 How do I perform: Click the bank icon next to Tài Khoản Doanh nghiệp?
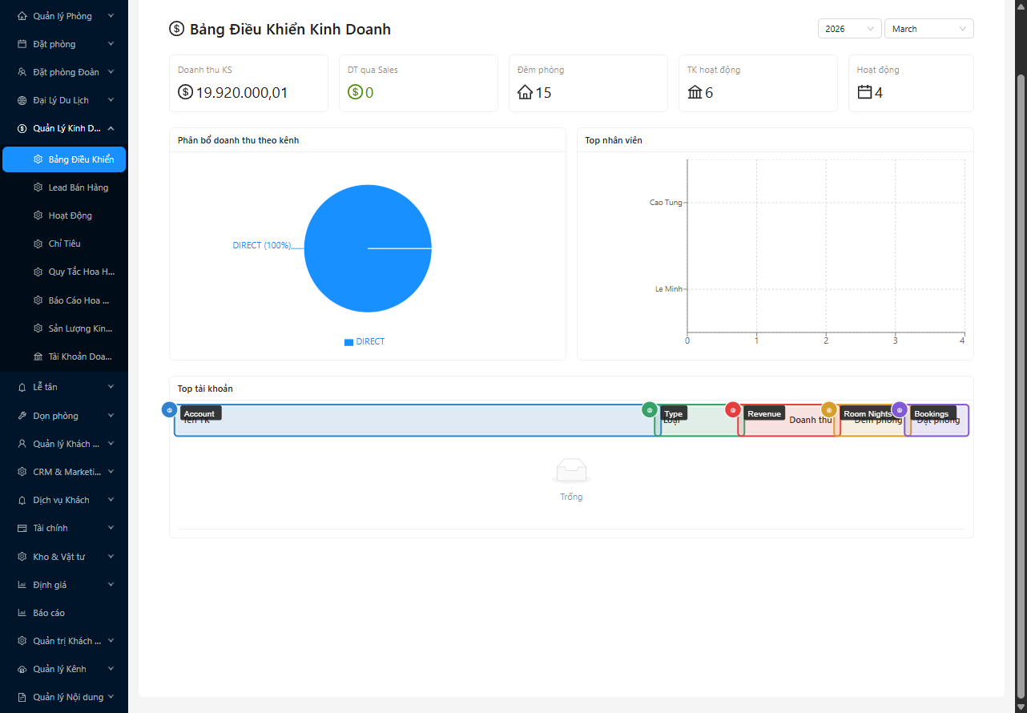point(38,356)
